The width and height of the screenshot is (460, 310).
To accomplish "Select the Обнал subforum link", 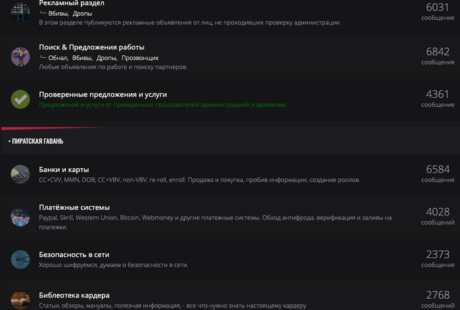I will coord(58,58).
